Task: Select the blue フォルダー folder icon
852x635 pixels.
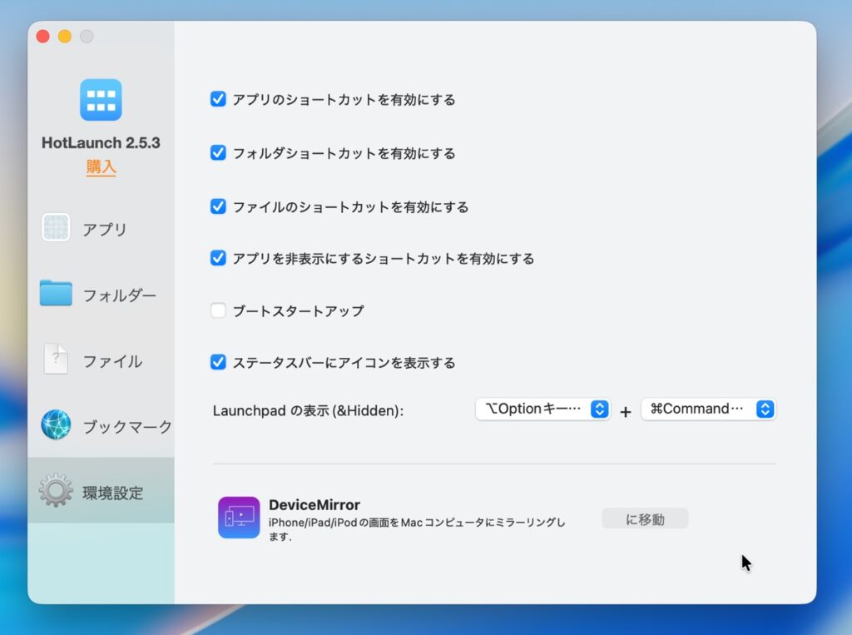Action: 56,294
